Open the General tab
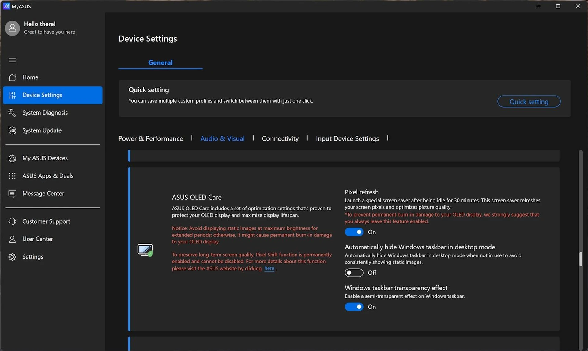 [x=160, y=62]
